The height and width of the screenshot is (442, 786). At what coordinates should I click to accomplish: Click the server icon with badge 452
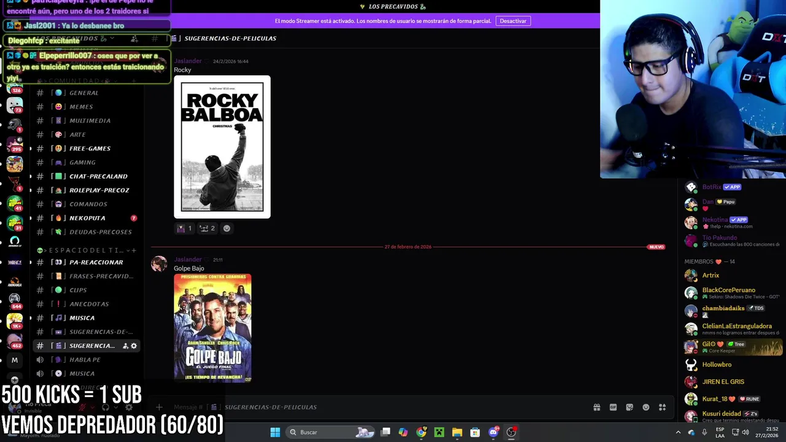(15, 339)
